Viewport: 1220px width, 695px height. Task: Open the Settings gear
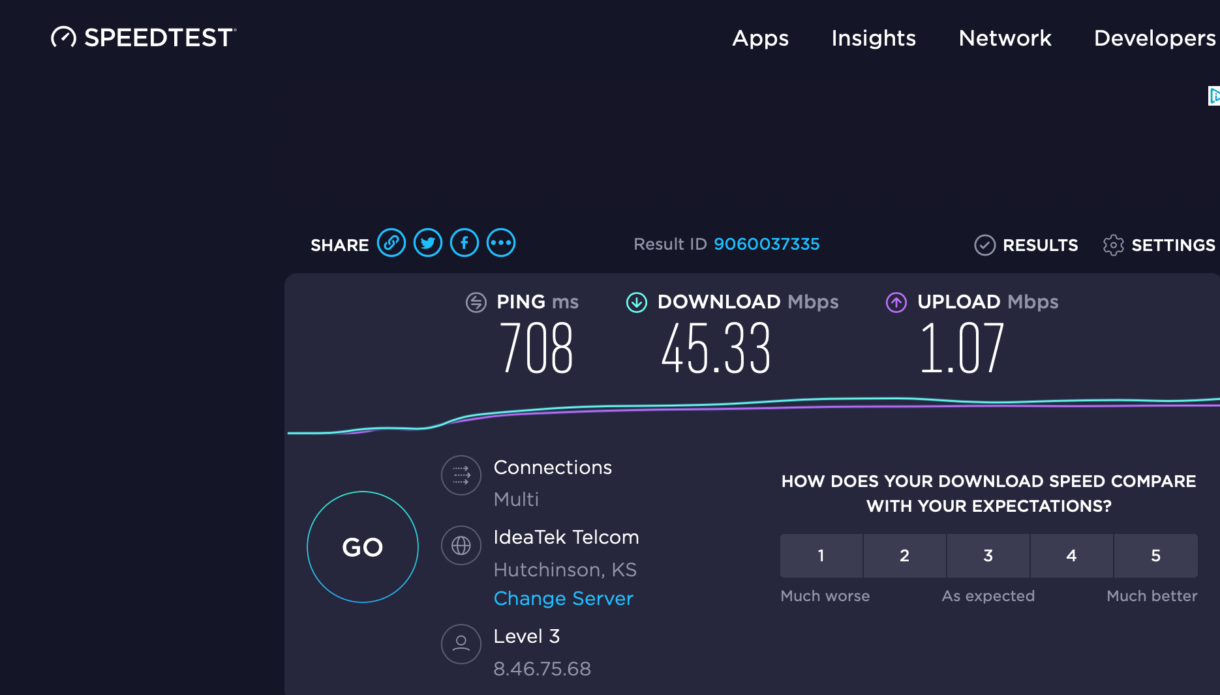pos(1113,244)
